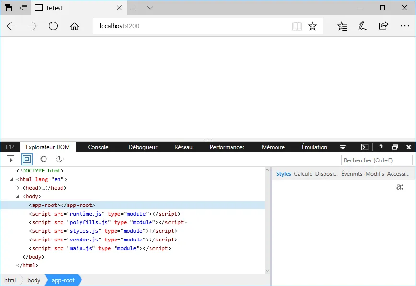Screen dimensions: 416x286
Task: Open tabs you've set aside
Action: tap(8, 8)
